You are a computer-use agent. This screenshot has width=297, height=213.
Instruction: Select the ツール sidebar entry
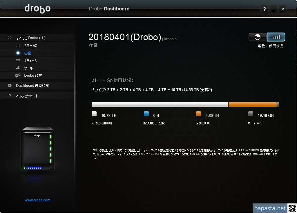point(28,68)
